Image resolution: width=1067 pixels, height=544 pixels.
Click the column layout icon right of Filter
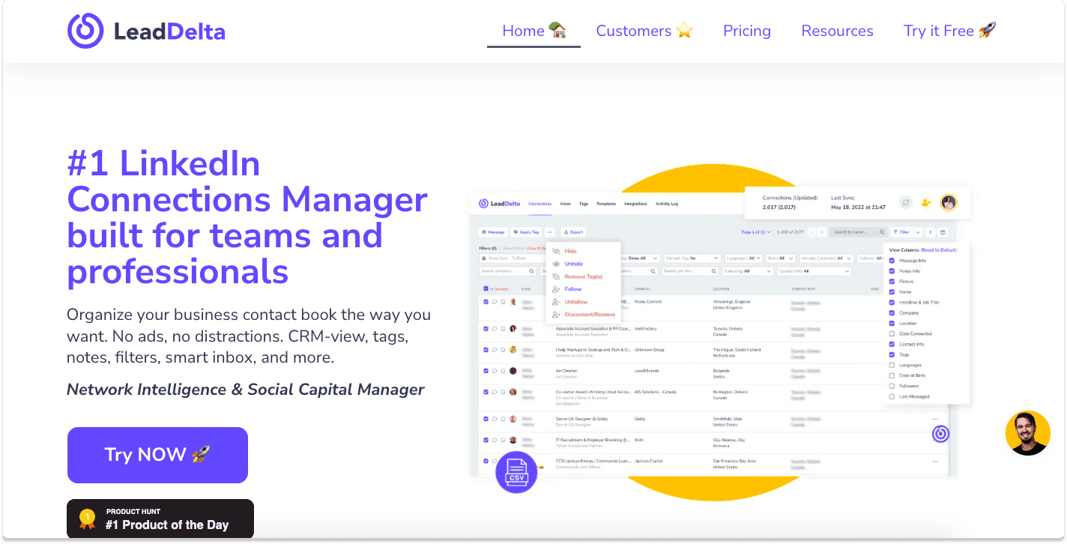(943, 232)
